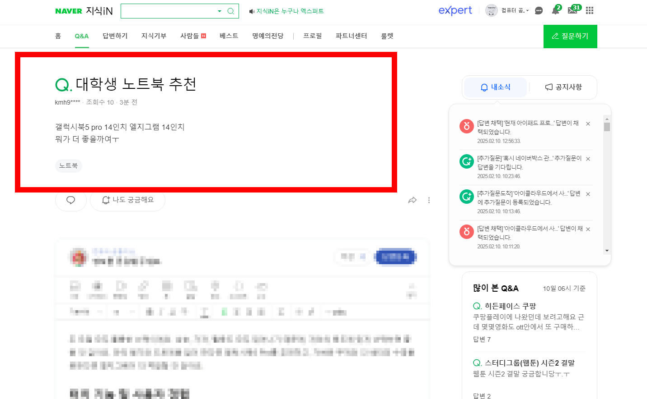Open the 프로필 menu item
This screenshot has width=647, height=399.
(x=313, y=36)
